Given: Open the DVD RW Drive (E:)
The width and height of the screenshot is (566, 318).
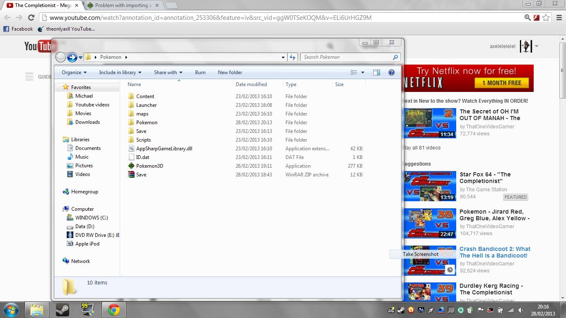Looking at the screenshot, I should pyautogui.click(x=97, y=235).
